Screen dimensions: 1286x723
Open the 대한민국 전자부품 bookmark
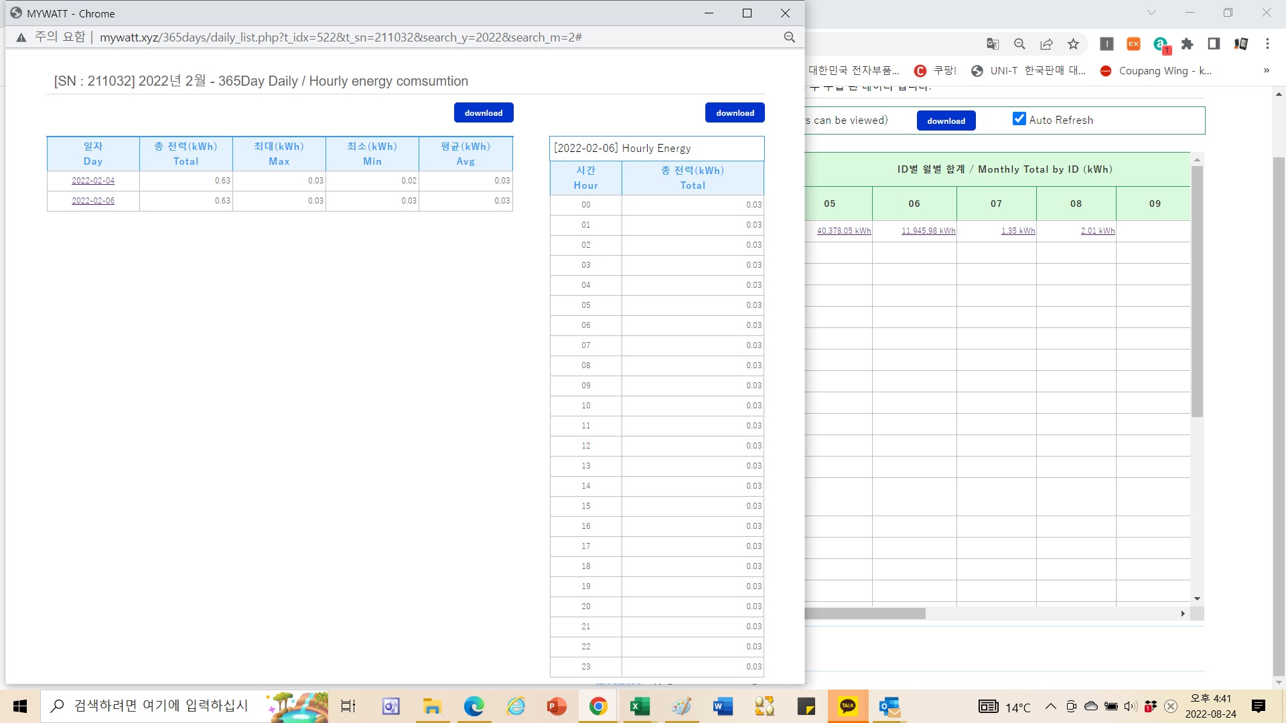tap(853, 70)
